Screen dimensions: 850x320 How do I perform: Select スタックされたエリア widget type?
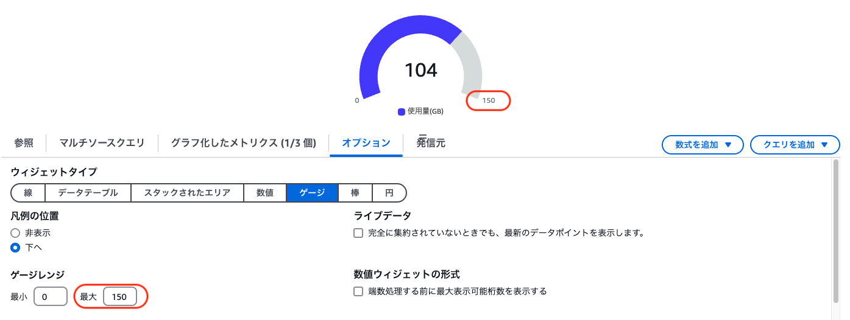187,193
